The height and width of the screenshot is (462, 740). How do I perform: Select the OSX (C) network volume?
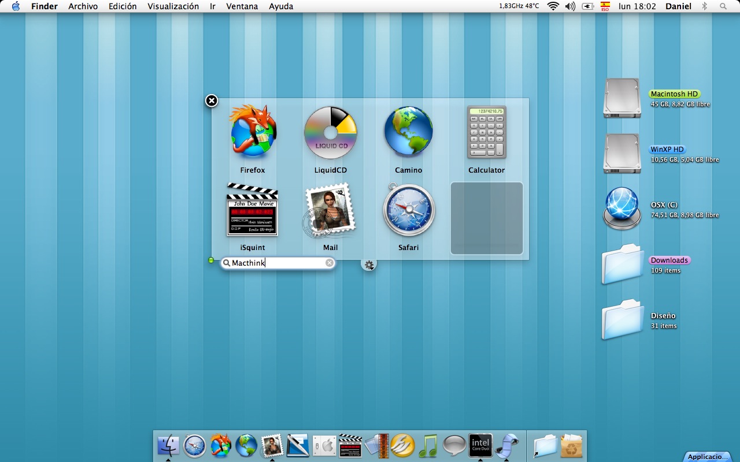621,208
